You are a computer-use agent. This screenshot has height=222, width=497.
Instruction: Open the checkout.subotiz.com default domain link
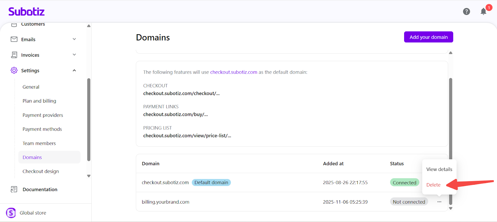234,72
